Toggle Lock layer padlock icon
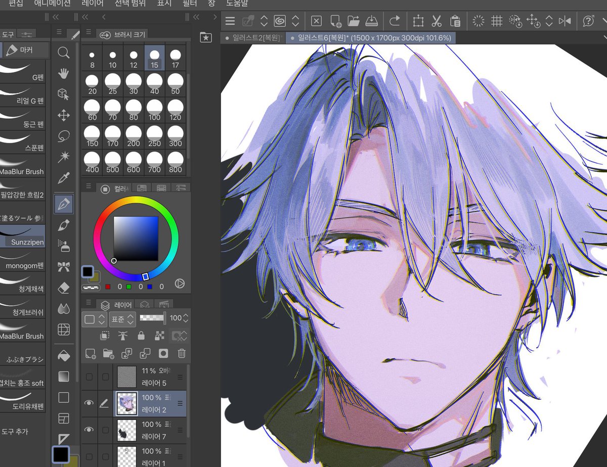Viewport: 607px width, 467px height. 141,336
